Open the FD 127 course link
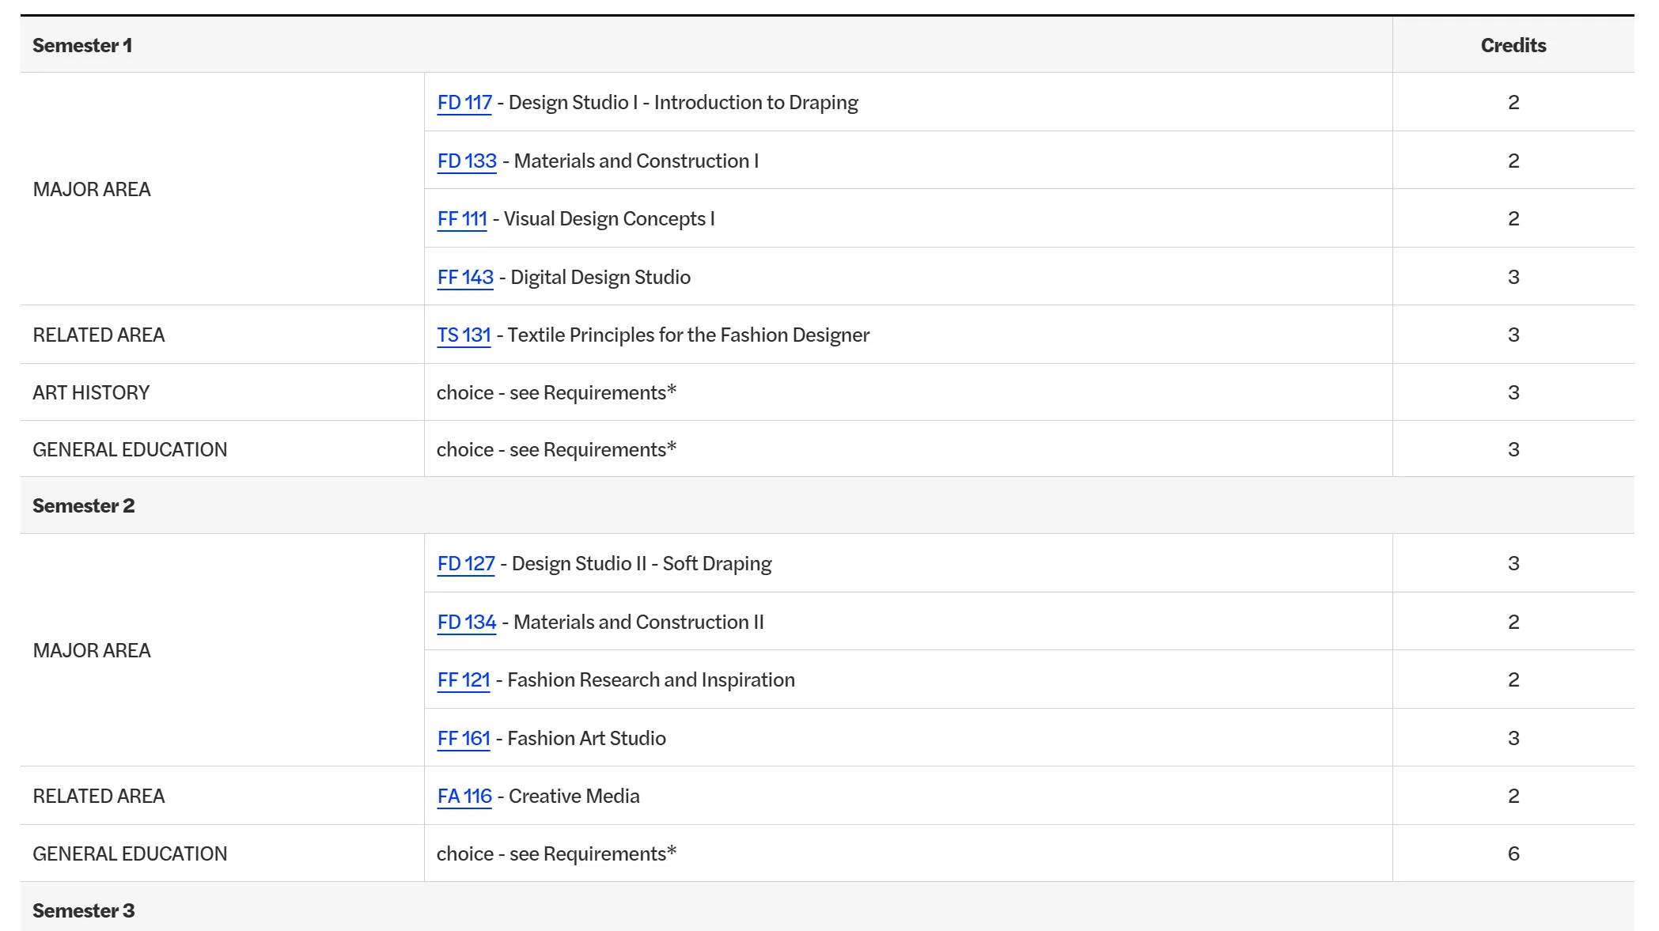Screen dimensions: 1659x931 coord(466,564)
